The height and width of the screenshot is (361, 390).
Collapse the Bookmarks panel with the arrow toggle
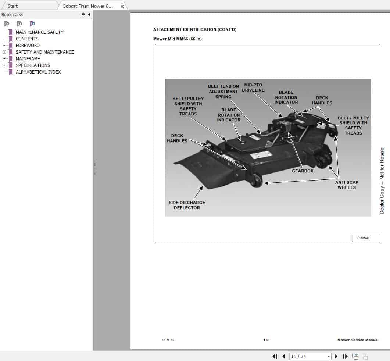tap(88, 14)
